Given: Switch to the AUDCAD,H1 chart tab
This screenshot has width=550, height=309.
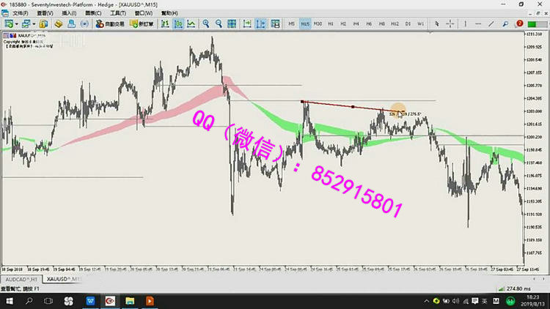Looking at the screenshot, I should 22,280.
